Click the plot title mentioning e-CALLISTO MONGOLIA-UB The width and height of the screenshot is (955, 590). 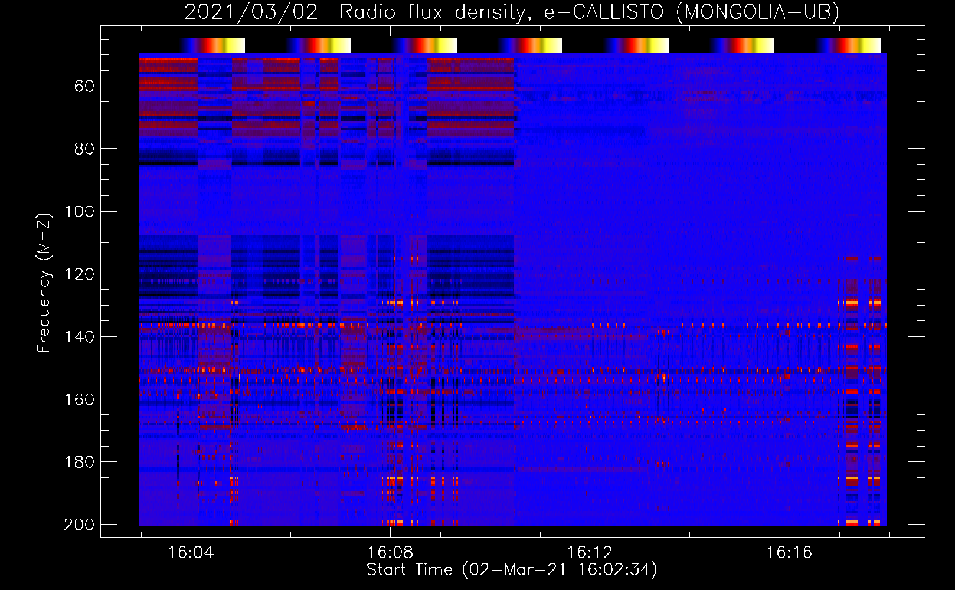[512, 12]
